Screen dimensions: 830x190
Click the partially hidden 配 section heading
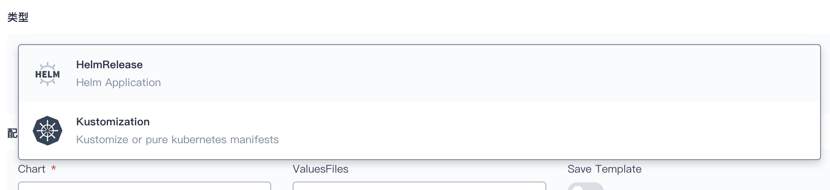(12, 133)
